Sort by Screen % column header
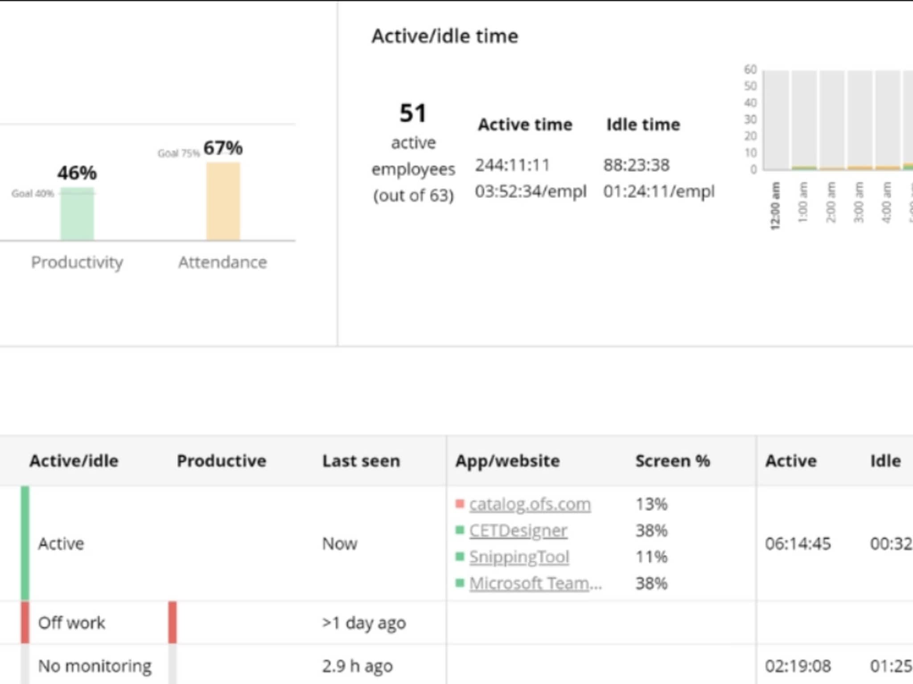Viewport: 913px width, 684px height. pos(673,461)
